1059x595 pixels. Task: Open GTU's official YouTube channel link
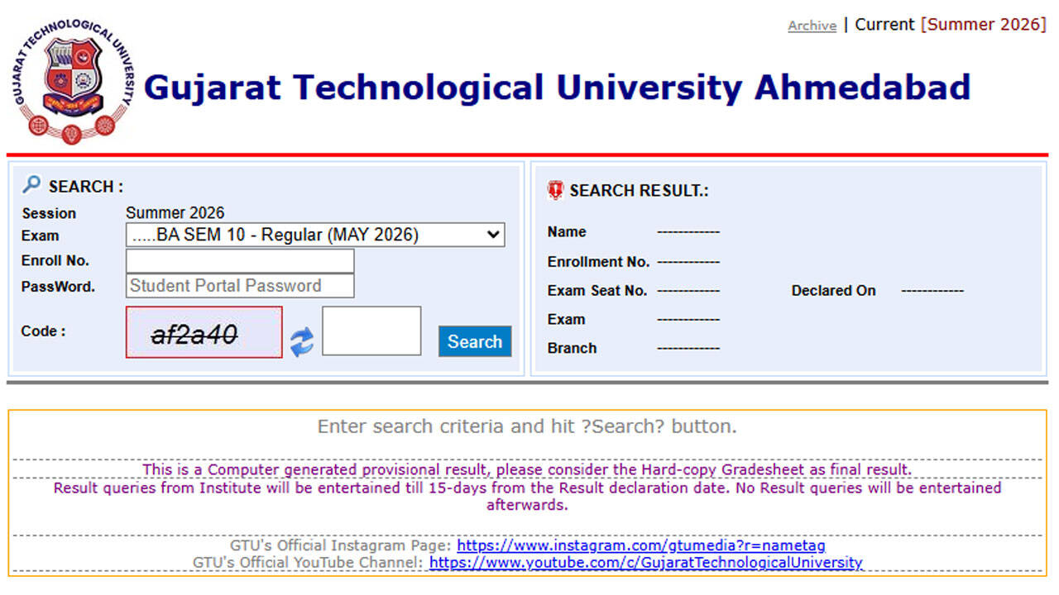[645, 563]
